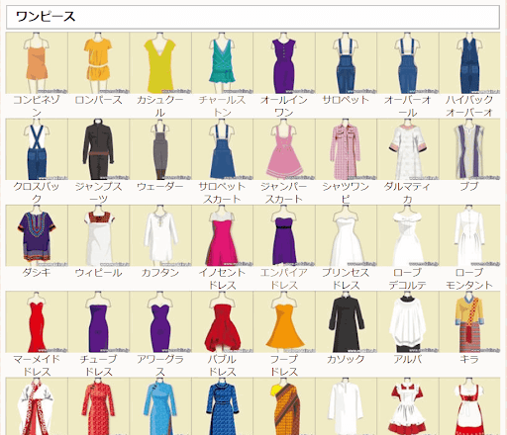
Task: Open the denim サロペット overalls thumbnail
Action: [346, 63]
